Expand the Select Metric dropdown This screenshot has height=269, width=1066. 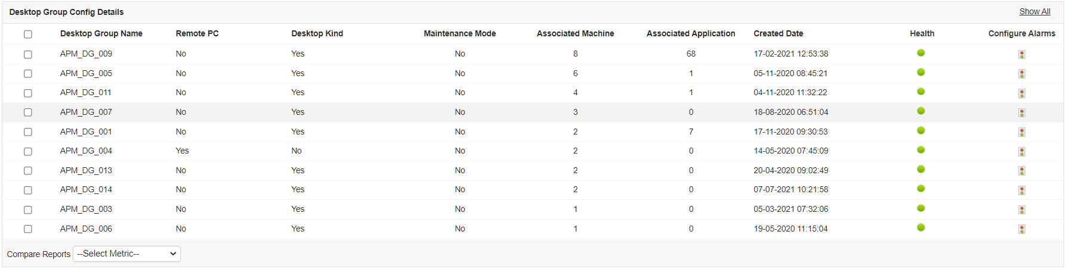(x=126, y=254)
